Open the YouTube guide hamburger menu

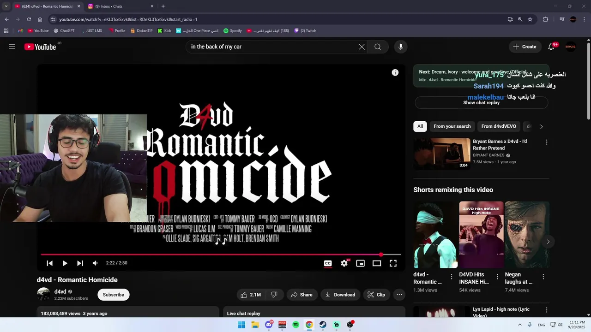pos(12,47)
